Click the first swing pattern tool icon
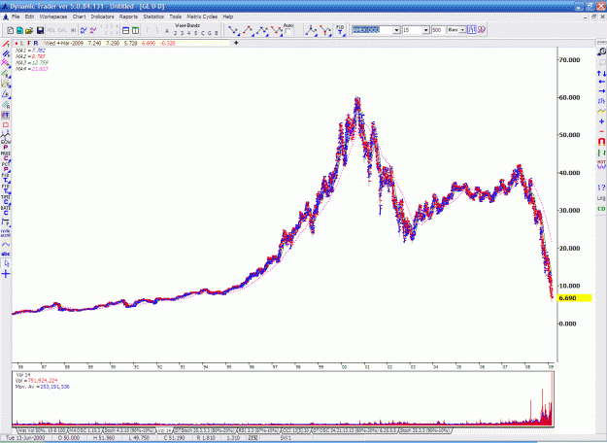This screenshot has width=607, height=443. [x=234, y=30]
